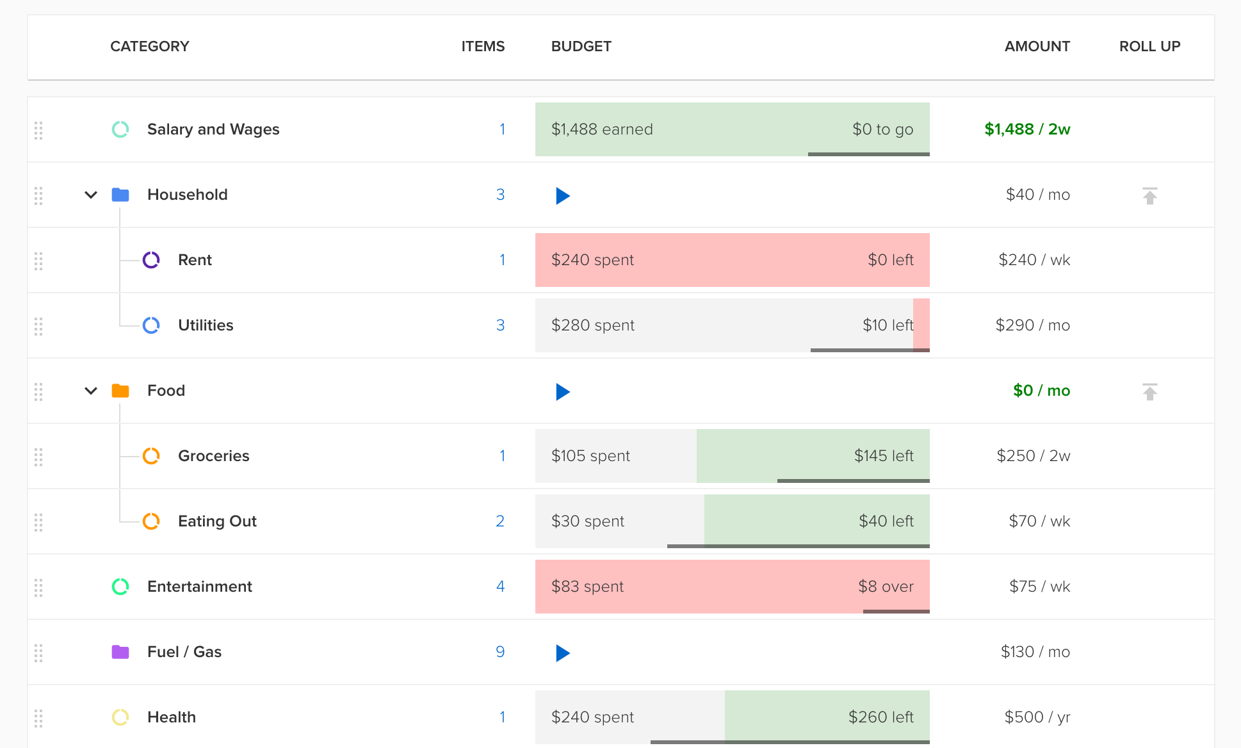
Task: Sort by the CATEGORY column header
Action: 149,46
